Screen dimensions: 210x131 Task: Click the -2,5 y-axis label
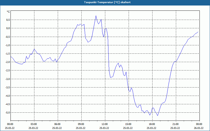click(8, 70)
